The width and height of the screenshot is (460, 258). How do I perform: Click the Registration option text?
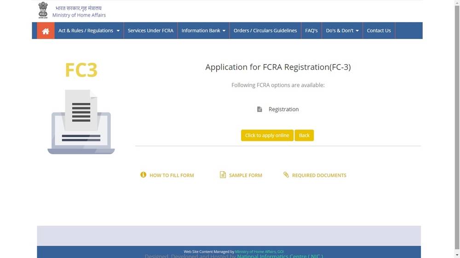coord(284,109)
